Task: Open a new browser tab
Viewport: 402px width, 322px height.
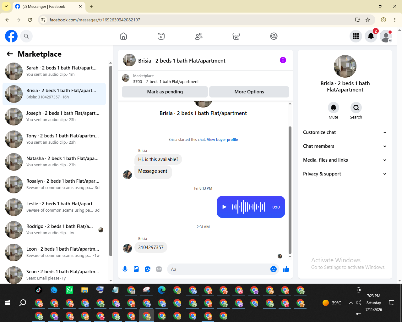Action: (92, 6)
